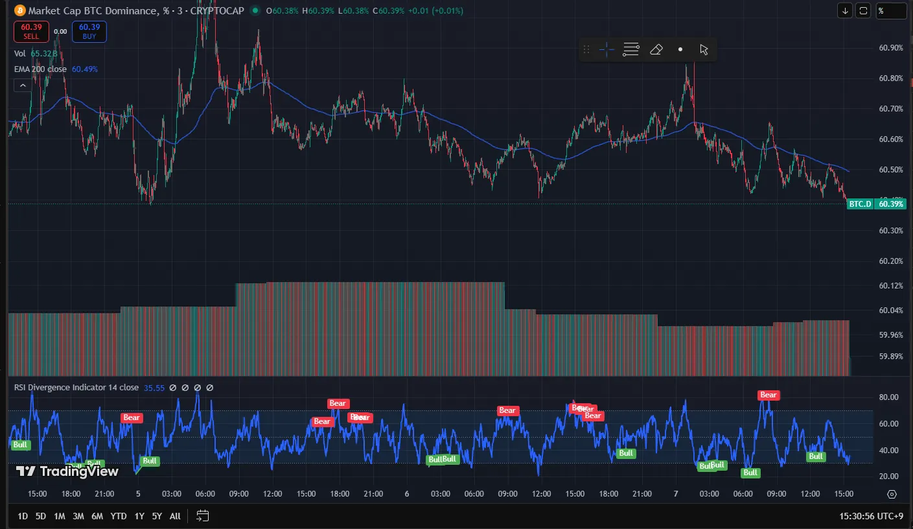Activate the dot cursor tool
This screenshot has width=913, height=529.
point(680,49)
